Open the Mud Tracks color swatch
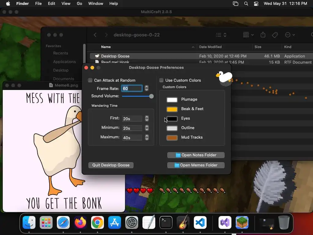Image resolution: width=313 pixels, height=235 pixels. (172, 138)
